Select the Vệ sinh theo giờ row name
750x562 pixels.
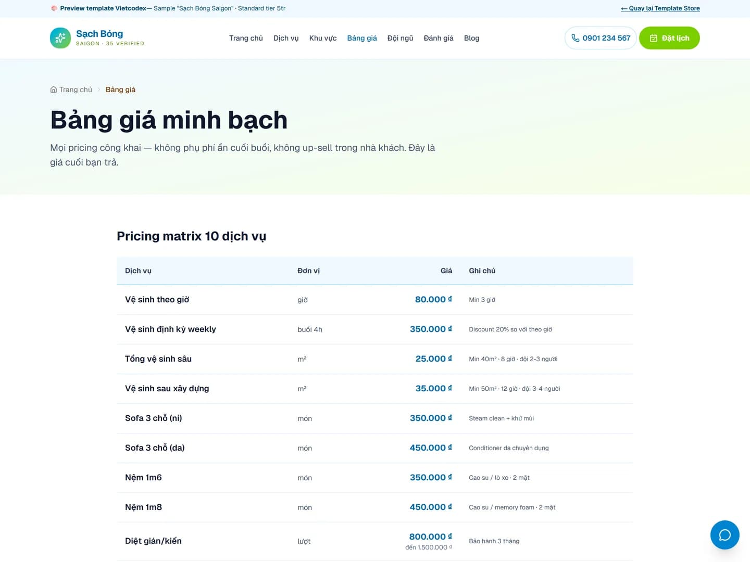click(x=157, y=300)
